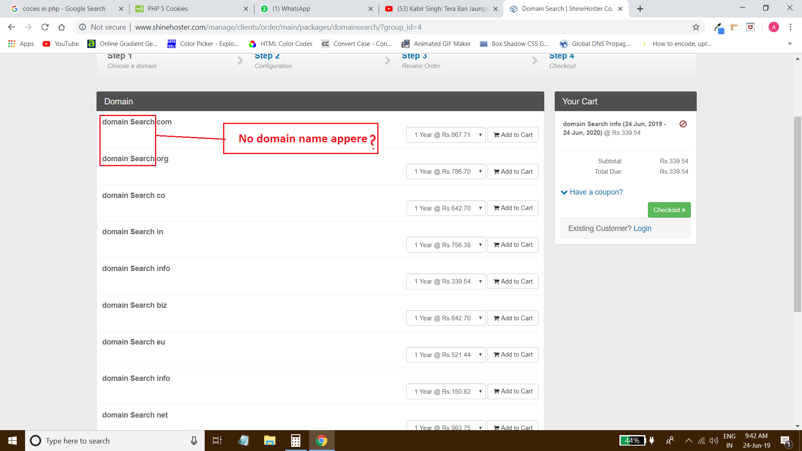Follow the Login link for existing customers
The width and height of the screenshot is (802, 451).
(642, 228)
